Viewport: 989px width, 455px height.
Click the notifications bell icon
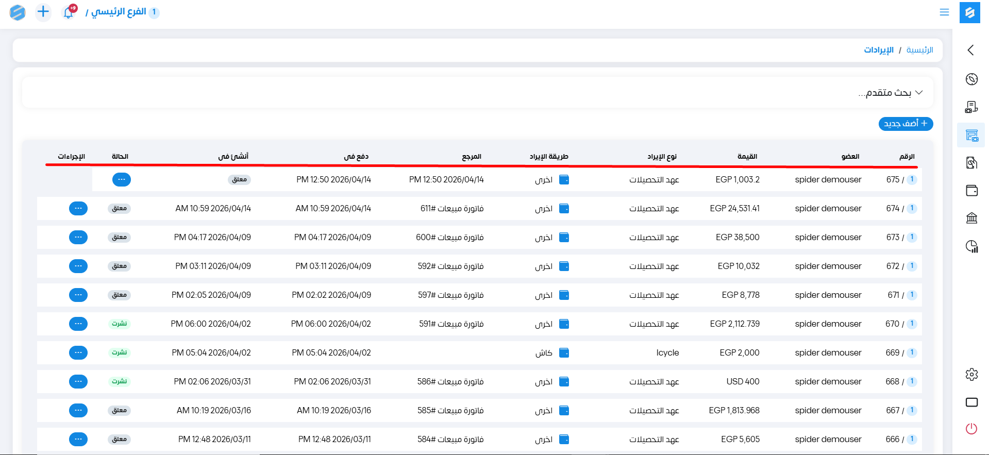pos(69,12)
